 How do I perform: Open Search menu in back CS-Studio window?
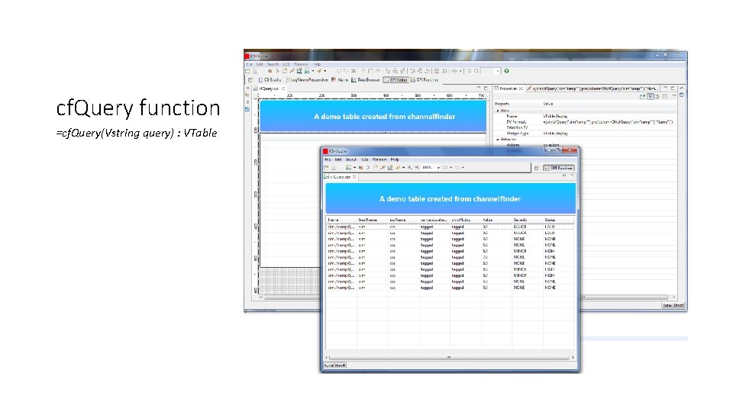[x=273, y=64]
